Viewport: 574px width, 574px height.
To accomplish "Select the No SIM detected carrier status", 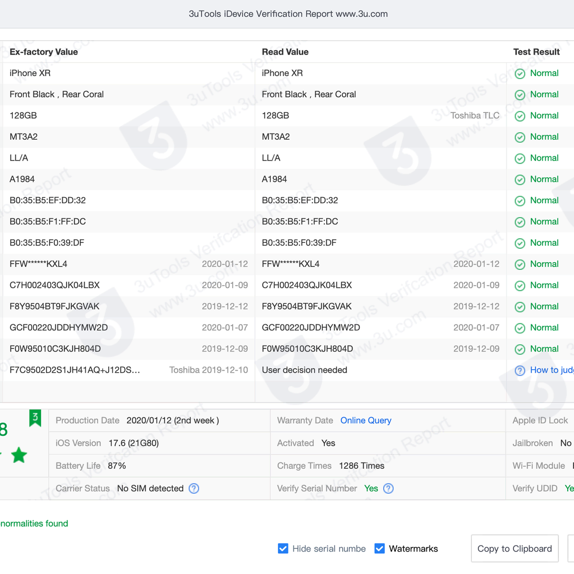I will pos(150,488).
